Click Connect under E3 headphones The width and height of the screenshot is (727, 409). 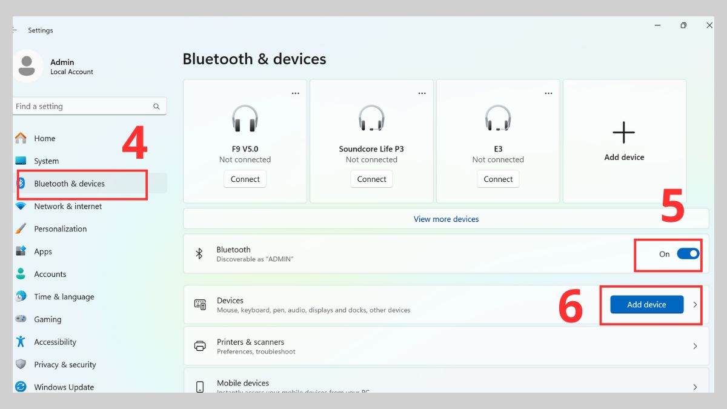click(498, 179)
